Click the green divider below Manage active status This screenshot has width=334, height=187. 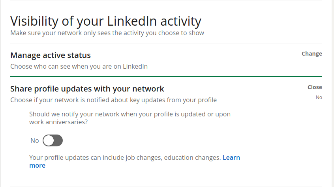166,76
